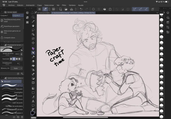Click the Estabilización stepper arrows
The image size is (171, 119).
point(19,64)
